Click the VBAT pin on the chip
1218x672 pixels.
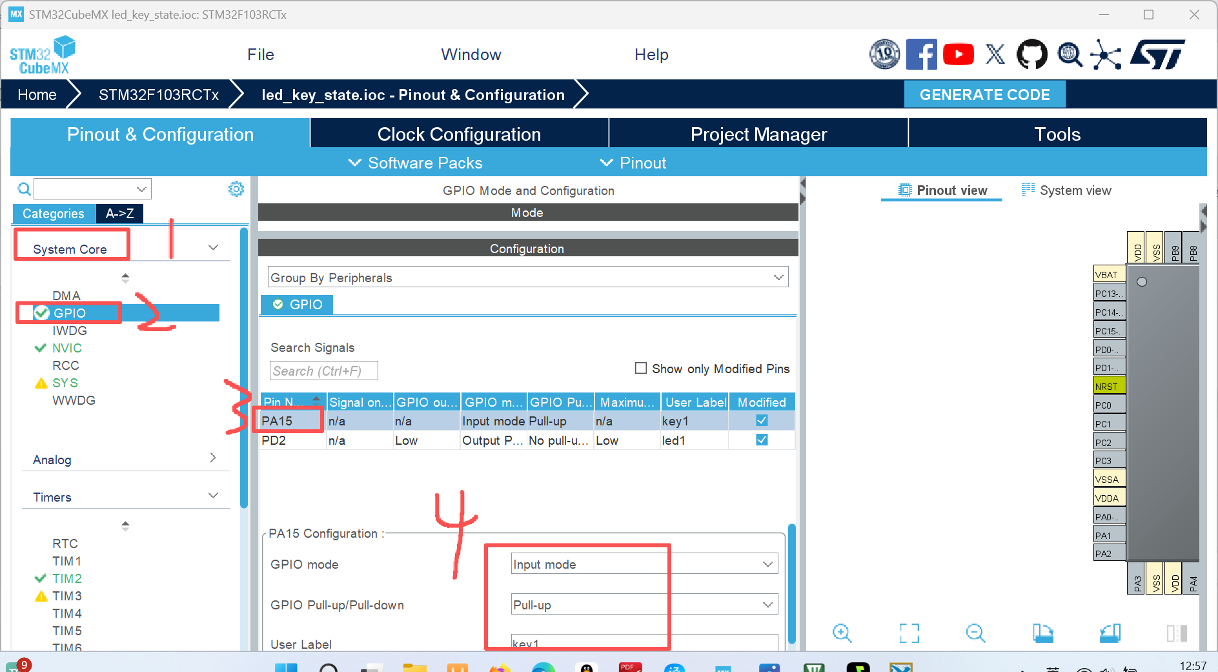point(1109,274)
